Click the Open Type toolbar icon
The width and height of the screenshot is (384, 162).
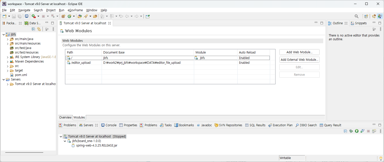80,16
